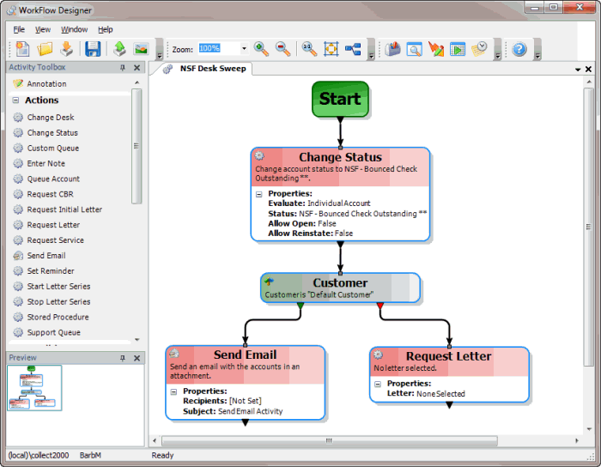Click the Open folder toolbar icon
601x467 pixels.
[x=45, y=49]
